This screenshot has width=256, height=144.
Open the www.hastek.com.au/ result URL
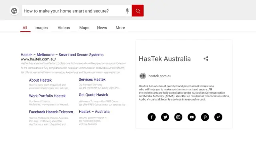pyautogui.click(x=38, y=59)
